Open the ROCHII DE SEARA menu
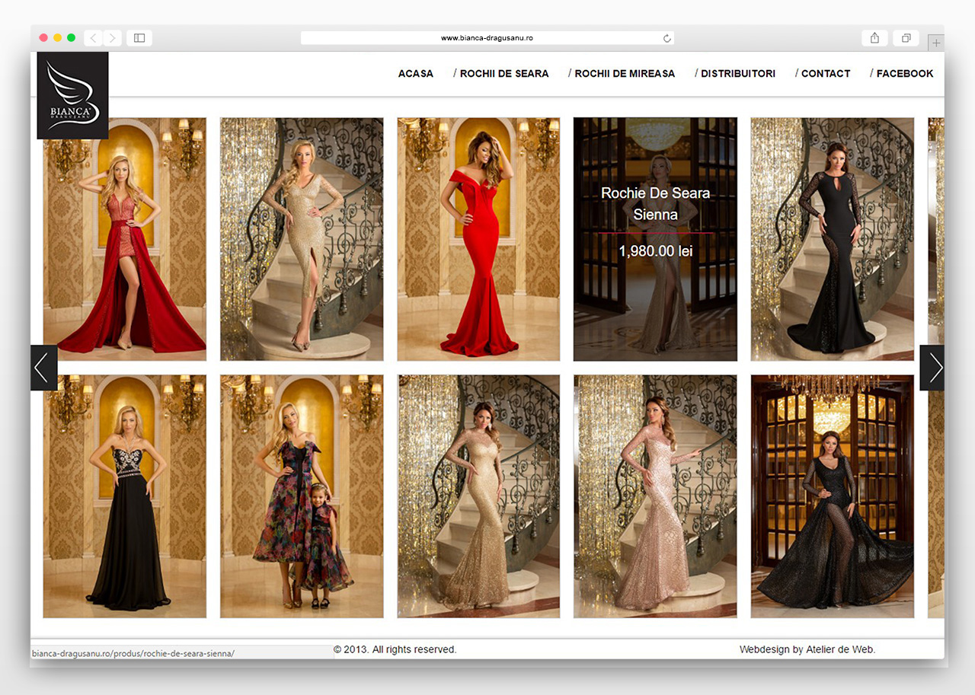This screenshot has width=975, height=695. [504, 74]
